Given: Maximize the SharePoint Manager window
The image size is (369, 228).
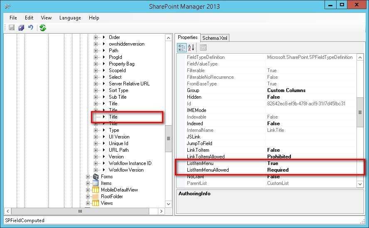Looking at the screenshot, I should (x=342, y=5).
